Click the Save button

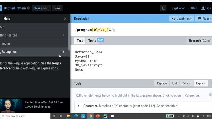(x=41, y=8)
